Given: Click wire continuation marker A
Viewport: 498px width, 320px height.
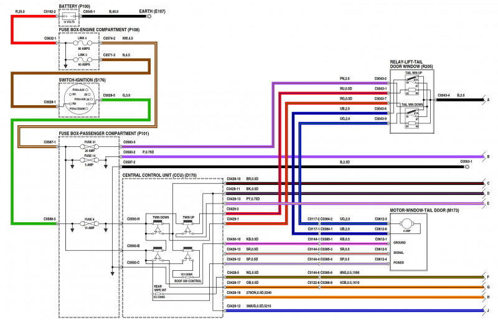Looking at the screenshot, I should pyautogui.click(x=489, y=100).
